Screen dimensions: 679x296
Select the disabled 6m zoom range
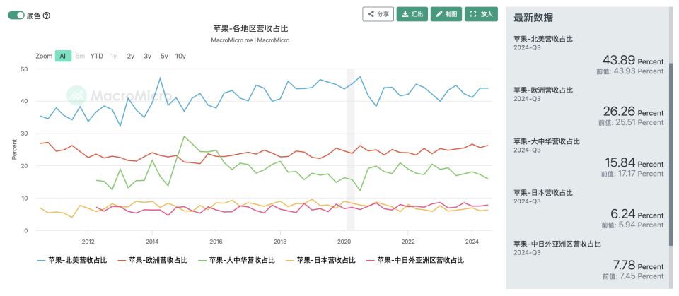(80, 56)
